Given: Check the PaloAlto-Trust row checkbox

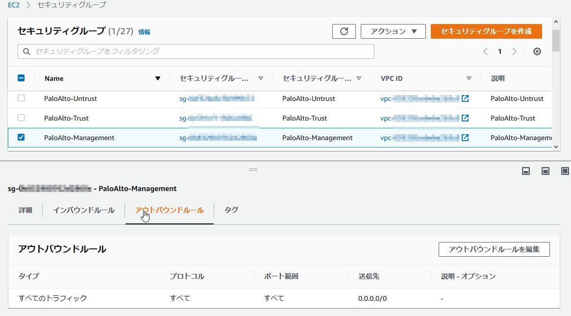Looking at the screenshot, I should [x=21, y=118].
